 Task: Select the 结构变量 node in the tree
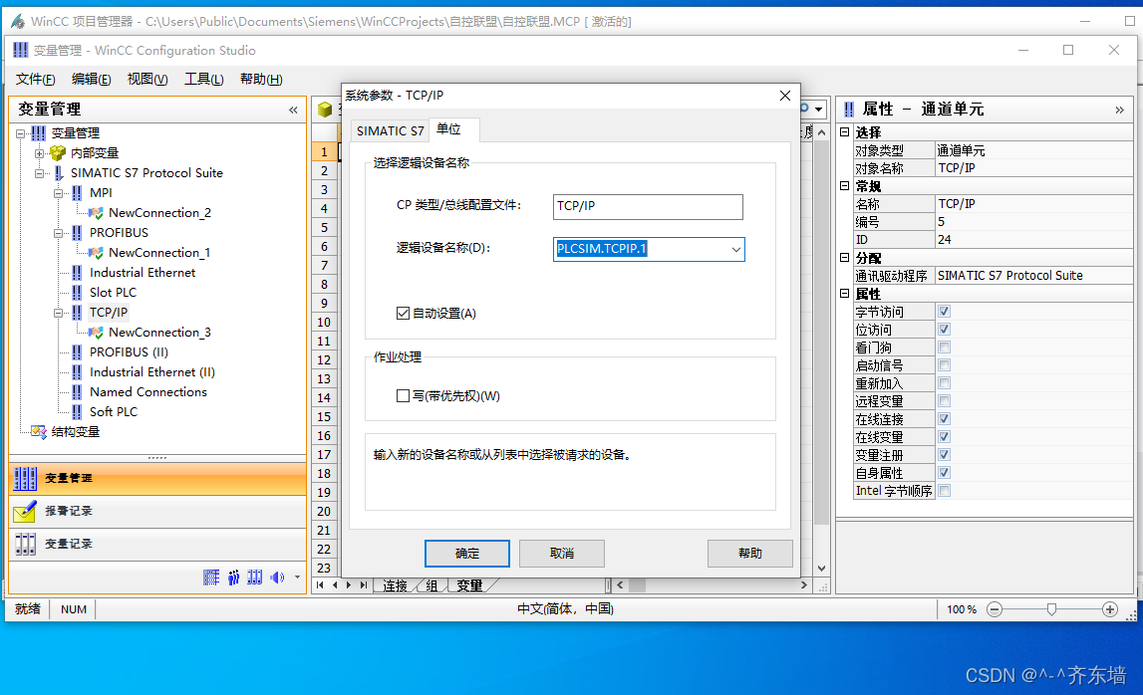tap(76, 431)
